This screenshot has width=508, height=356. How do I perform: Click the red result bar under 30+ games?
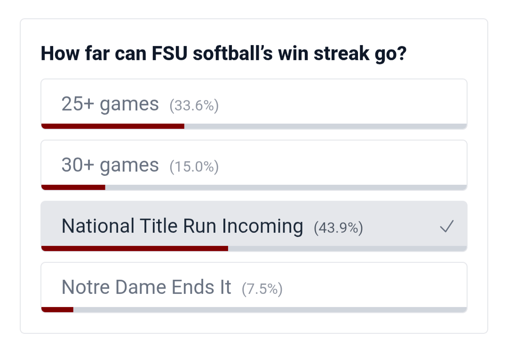point(73,187)
